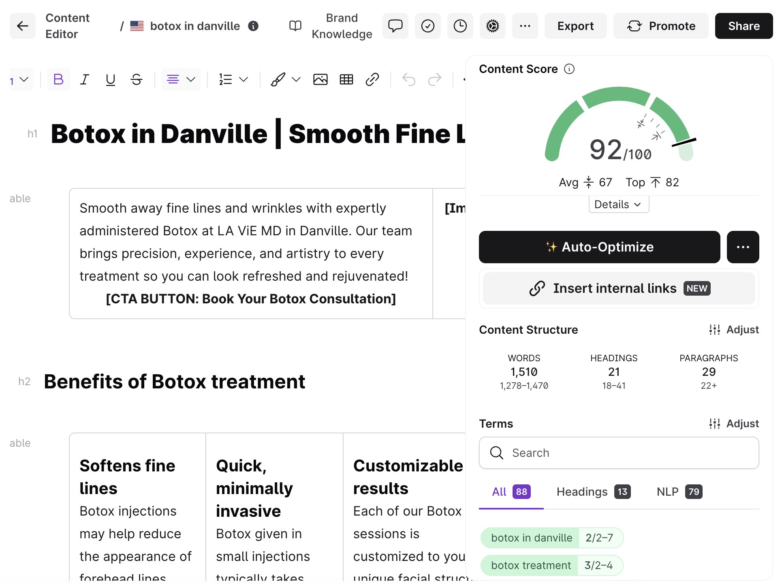This screenshot has height=584, width=782.
Task: Open the version history clock icon
Action: [x=460, y=26]
